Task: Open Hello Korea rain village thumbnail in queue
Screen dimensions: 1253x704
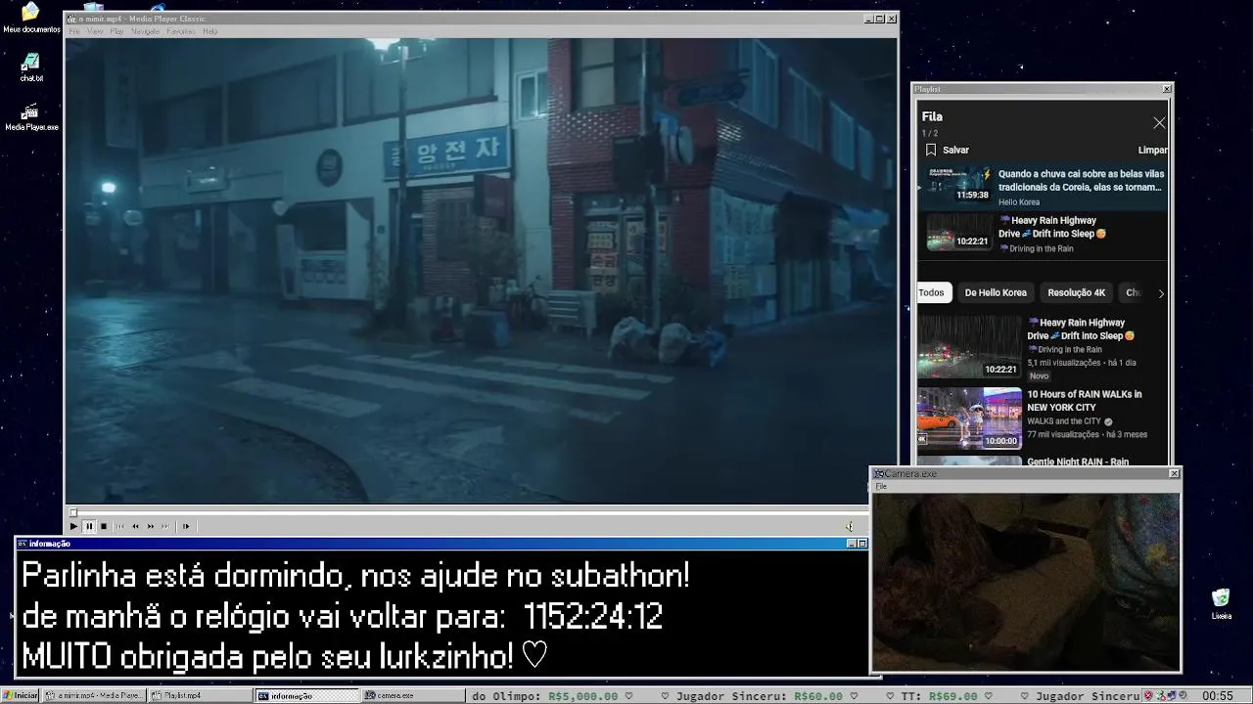Action: (x=959, y=184)
